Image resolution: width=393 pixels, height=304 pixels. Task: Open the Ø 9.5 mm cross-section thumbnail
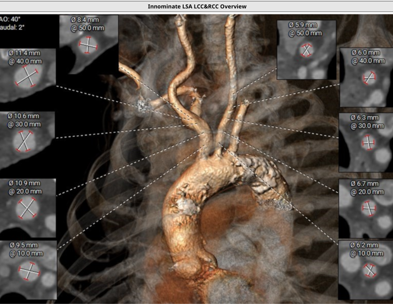[28, 269]
